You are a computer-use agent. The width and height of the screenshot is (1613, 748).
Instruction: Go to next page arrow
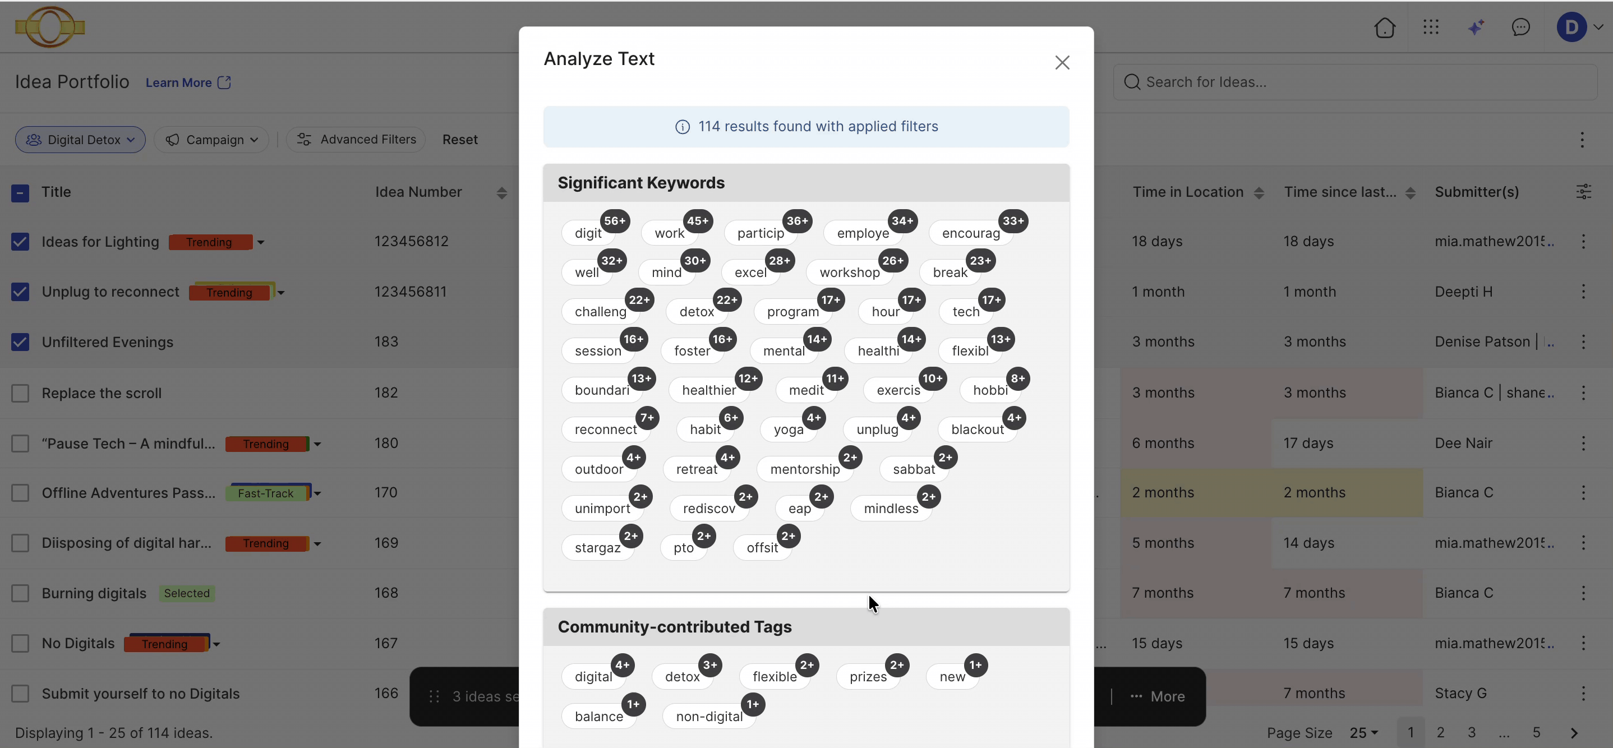tap(1574, 733)
